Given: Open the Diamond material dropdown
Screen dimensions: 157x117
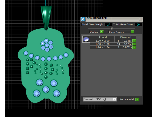Looking at the screenshot, I should click(x=115, y=99).
